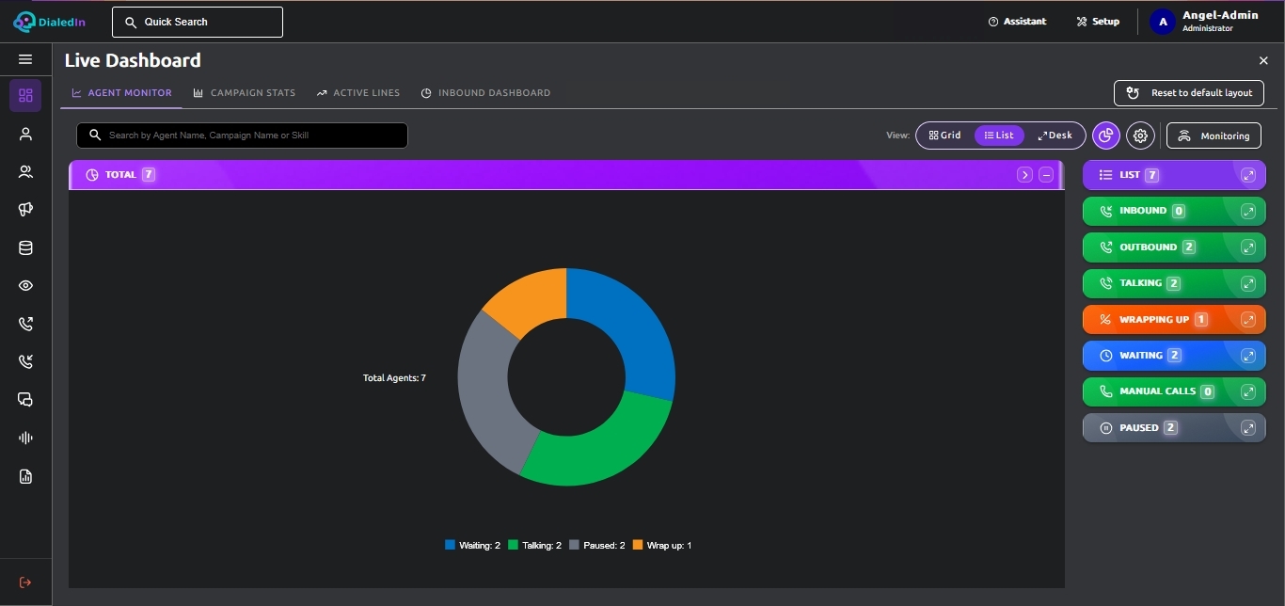Viewport: 1285px width, 606px height.
Task: Switch view to Grid
Action: coord(944,136)
